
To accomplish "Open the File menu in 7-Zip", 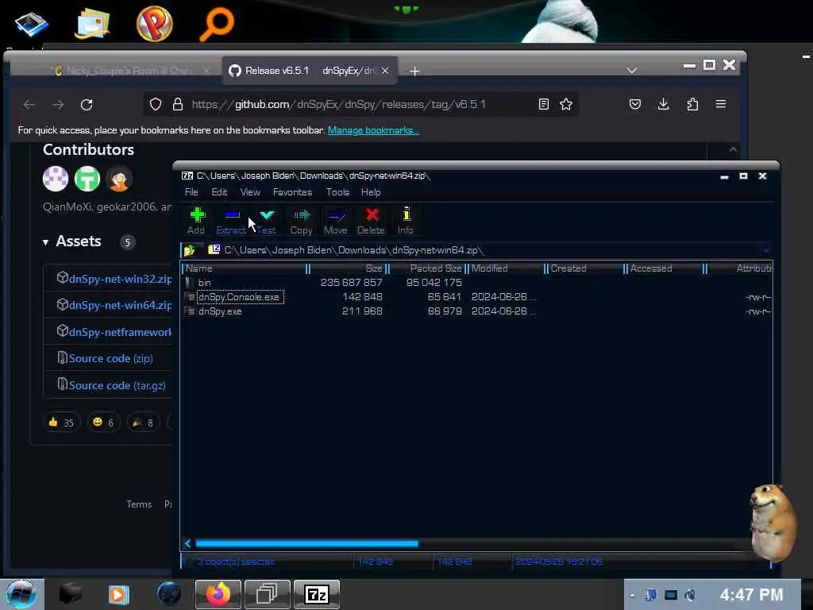I will point(191,192).
